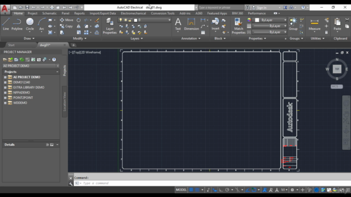Click the Projects vertical side tab
Image resolution: width=351 pixels, height=197 pixels.
click(x=65, y=71)
